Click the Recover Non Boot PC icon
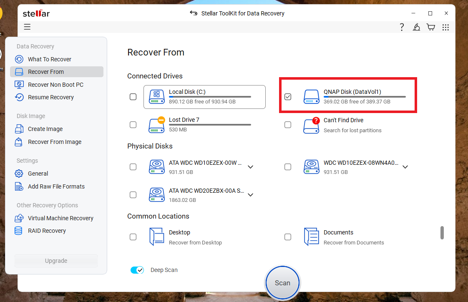The image size is (468, 302). pos(19,85)
